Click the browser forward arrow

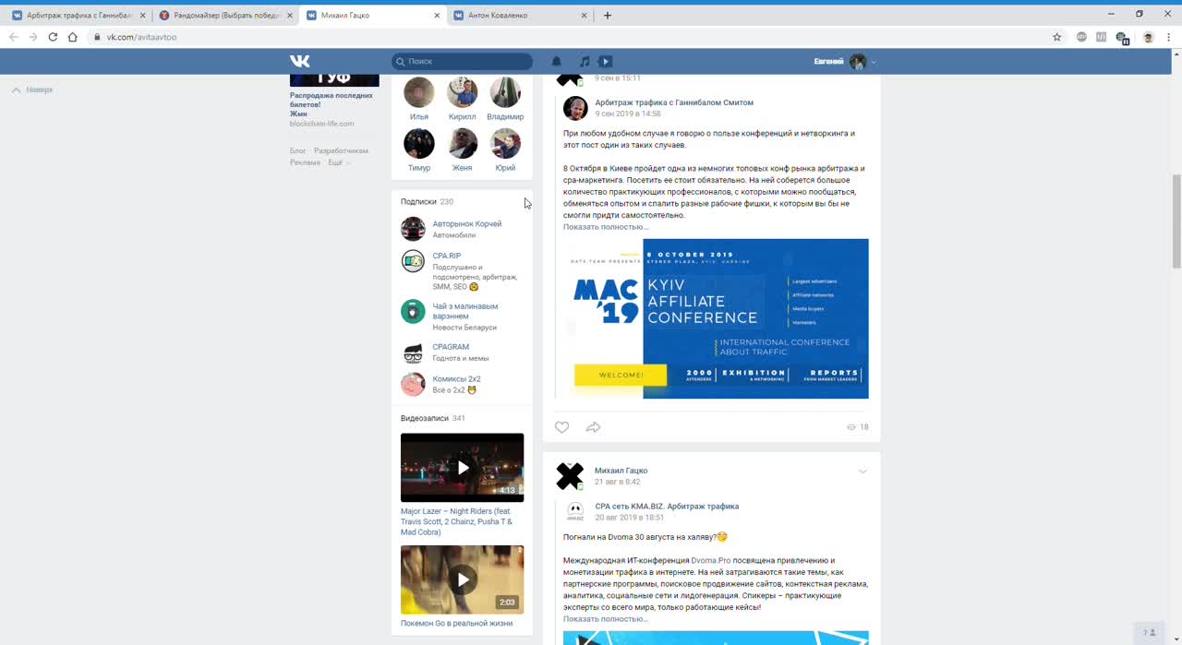33,37
